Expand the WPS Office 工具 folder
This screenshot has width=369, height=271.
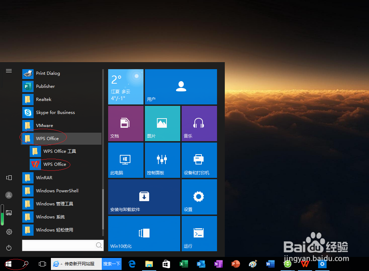65,151
